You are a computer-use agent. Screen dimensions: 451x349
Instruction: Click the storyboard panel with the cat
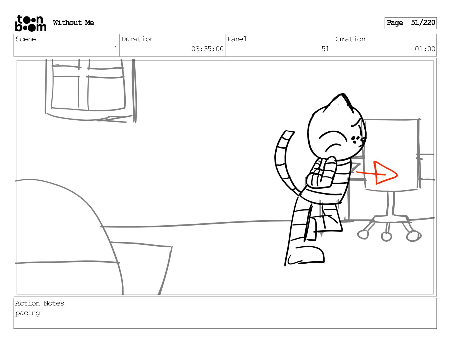click(x=225, y=177)
